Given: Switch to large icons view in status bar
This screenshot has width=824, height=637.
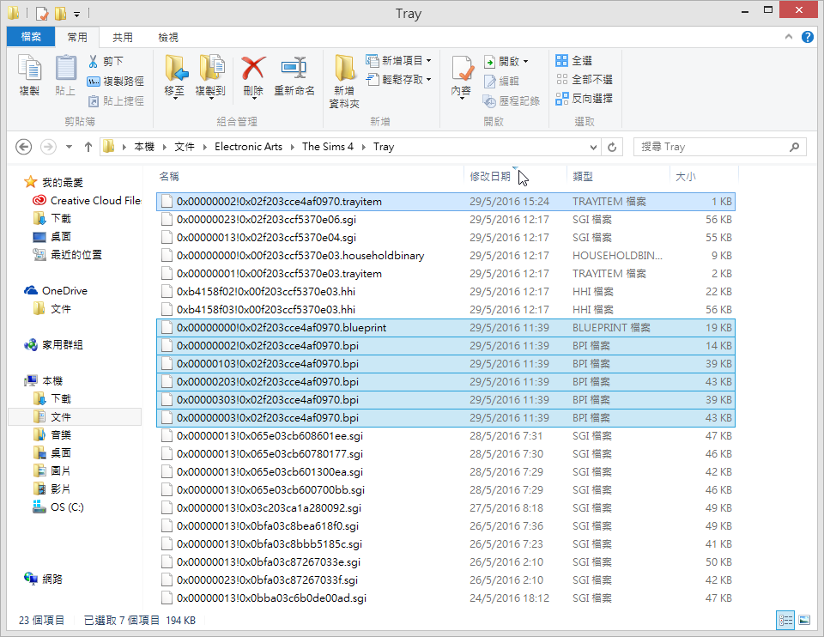Looking at the screenshot, I should (x=804, y=620).
